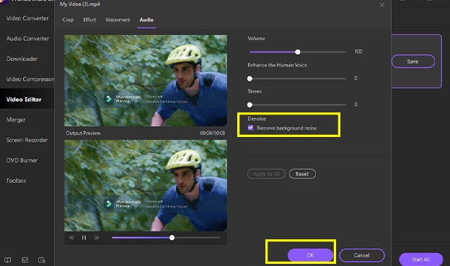Click the playback progress slider handle
450x266 pixels.
[172, 238]
